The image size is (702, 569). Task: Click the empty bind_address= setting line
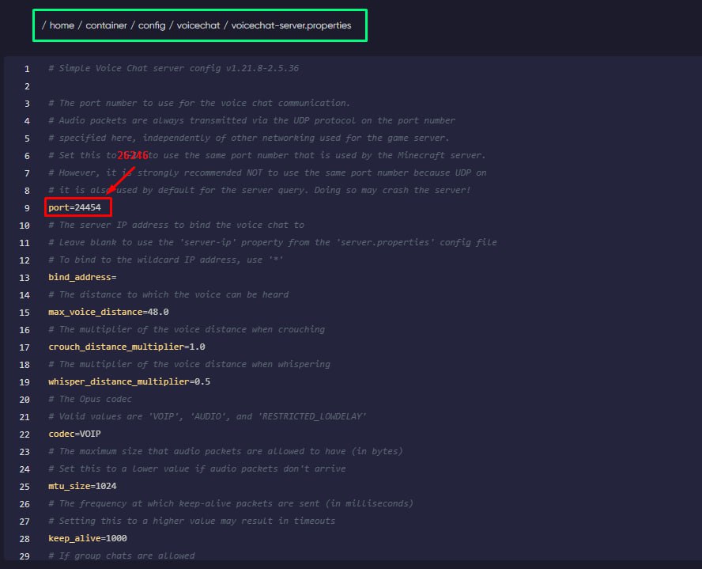coord(82,277)
